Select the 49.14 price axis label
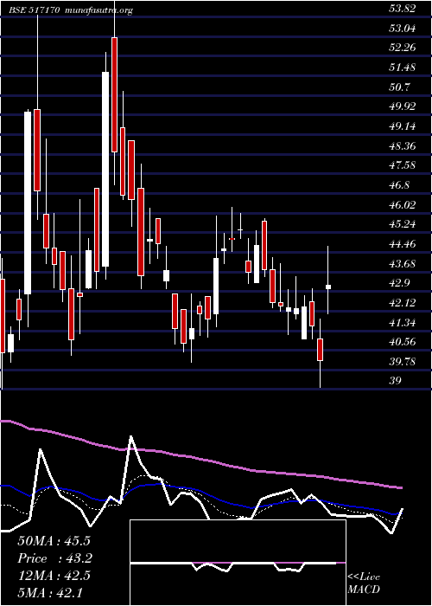 coord(403,126)
